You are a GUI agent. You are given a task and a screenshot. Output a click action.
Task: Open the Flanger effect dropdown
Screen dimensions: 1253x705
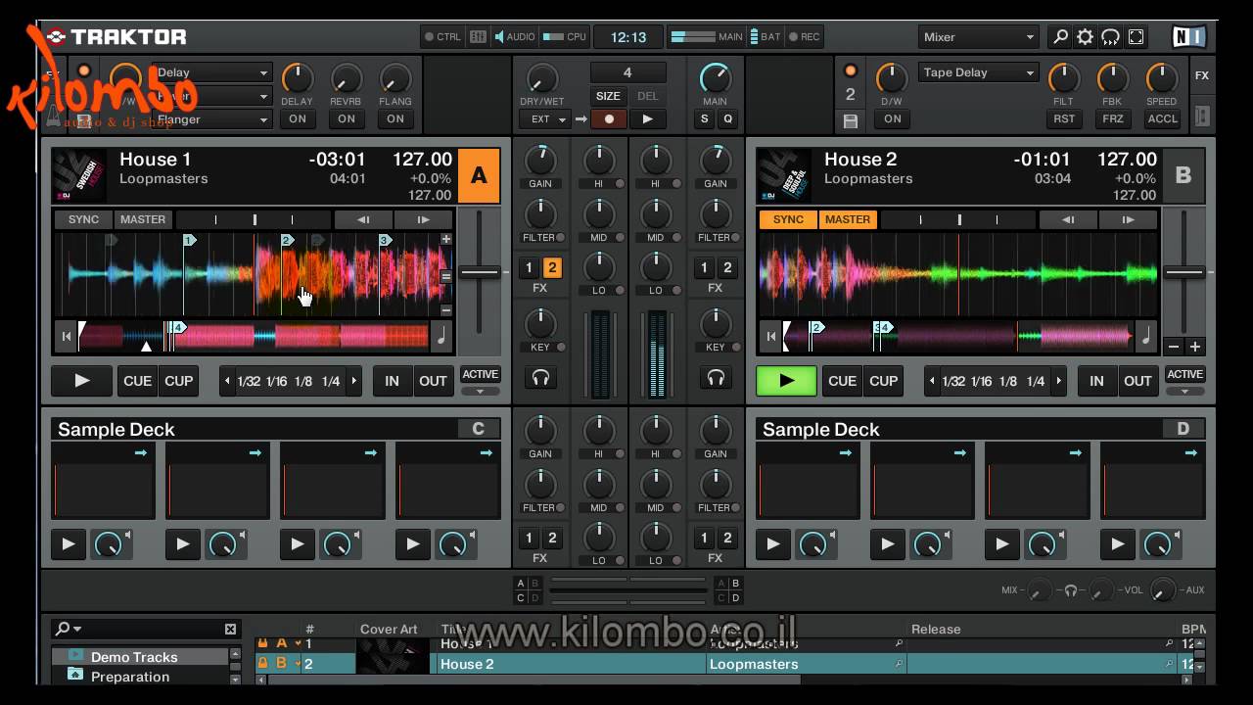211,119
